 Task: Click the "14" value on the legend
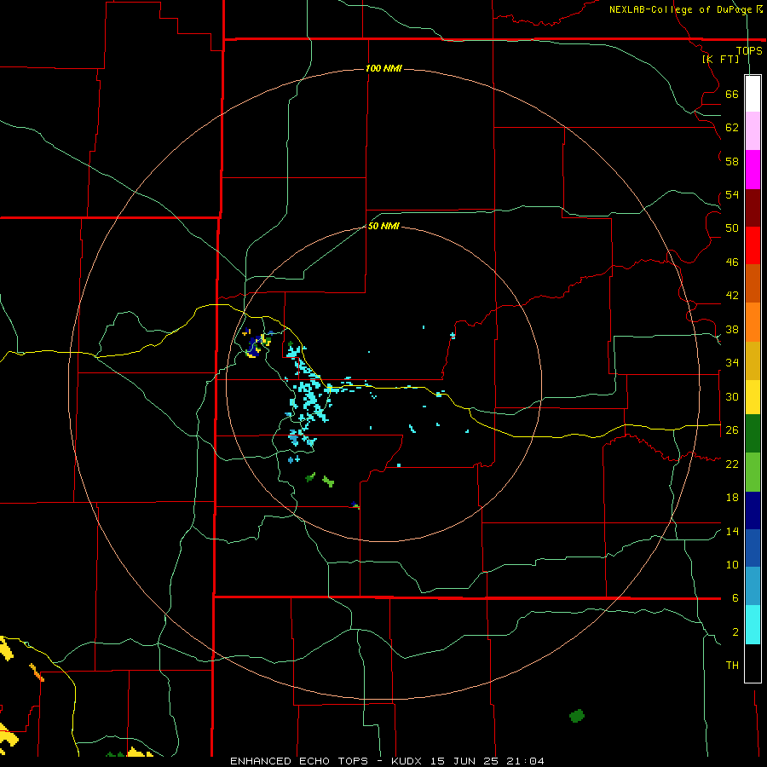[732, 531]
